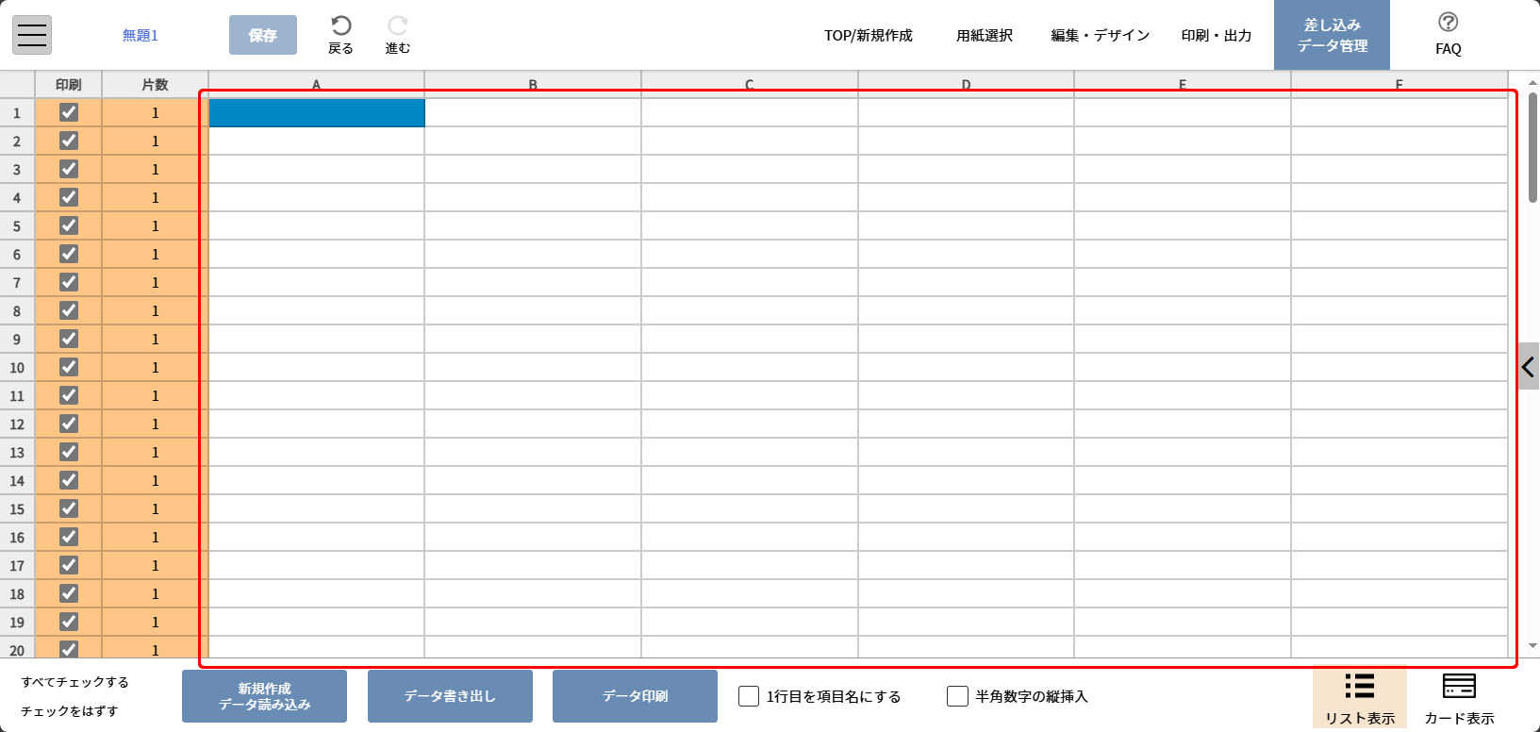The image size is (1540, 732).
Task: Click the undo (戻る) icon
Action: pos(340,26)
